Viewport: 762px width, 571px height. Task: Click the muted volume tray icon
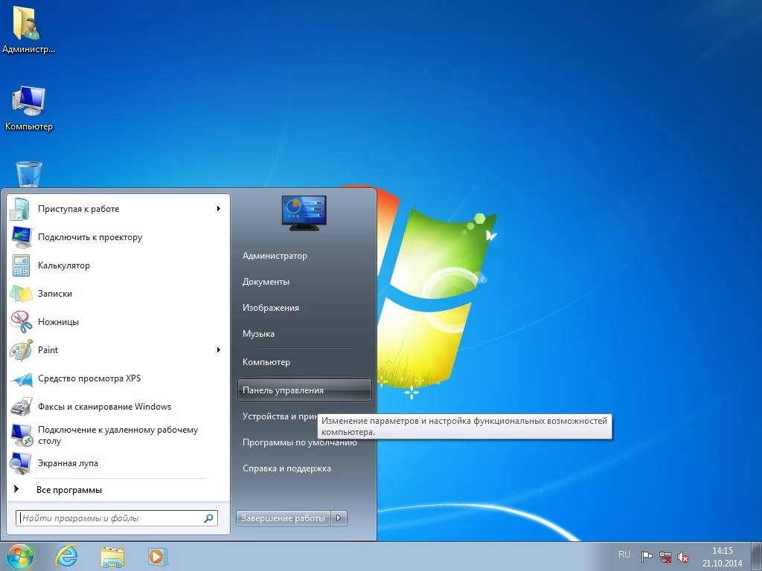[683, 557]
